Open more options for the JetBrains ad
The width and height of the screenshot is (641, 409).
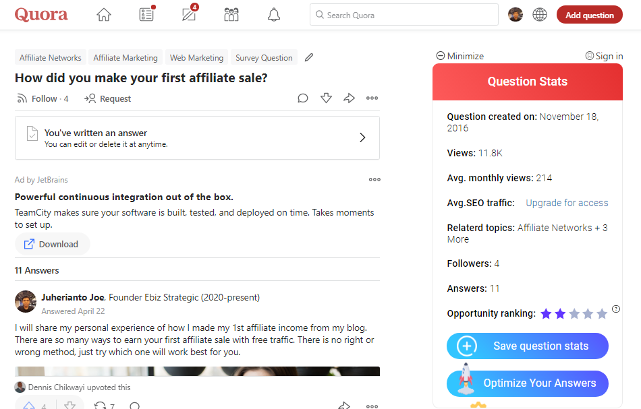click(x=374, y=179)
